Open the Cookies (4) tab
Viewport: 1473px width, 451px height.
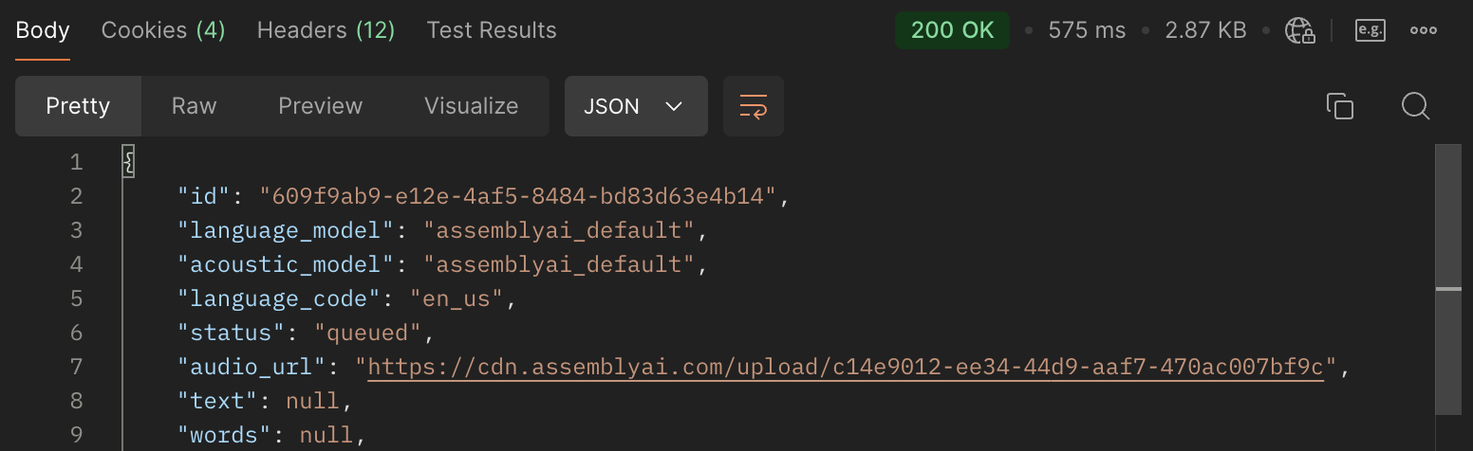point(163,30)
